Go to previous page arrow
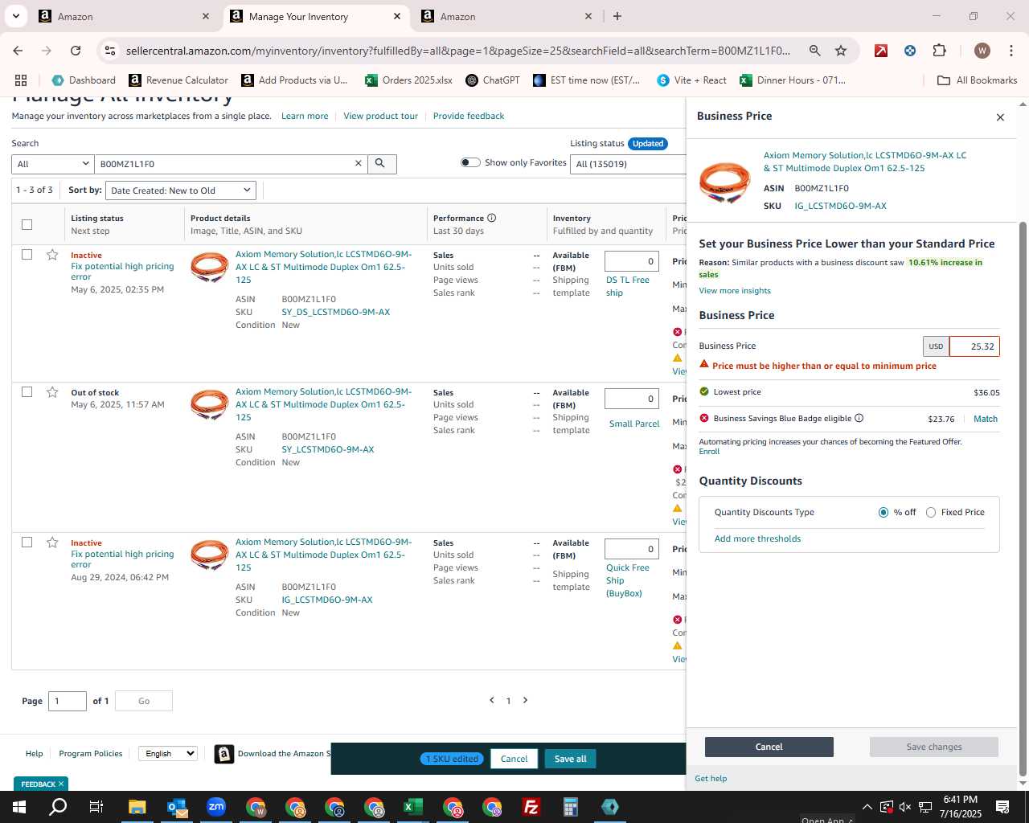The height and width of the screenshot is (823, 1029). point(492,700)
